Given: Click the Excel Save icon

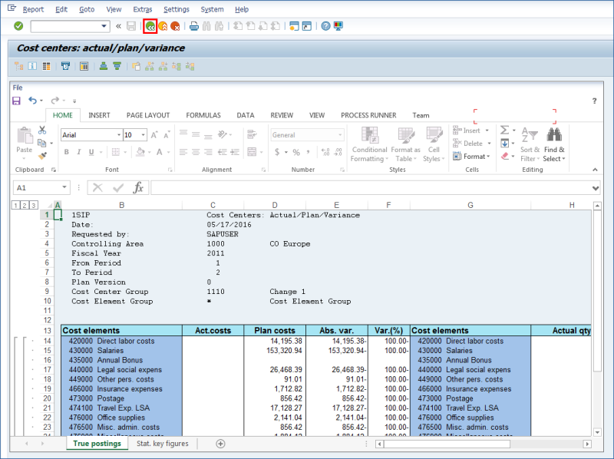Looking at the screenshot, I should pyautogui.click(x=16, y=101).
